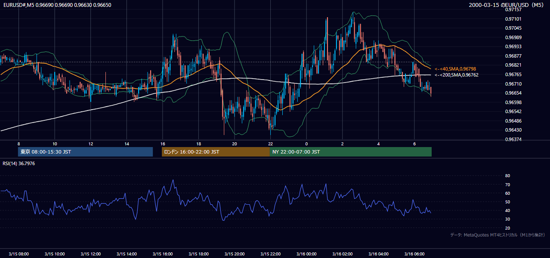Click hour label 12 under price chart

coord(90,144)
